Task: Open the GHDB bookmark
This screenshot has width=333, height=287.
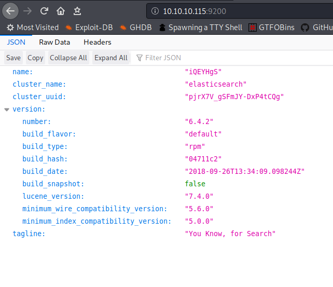Action: pyautogui.click(x=135, y=28)
